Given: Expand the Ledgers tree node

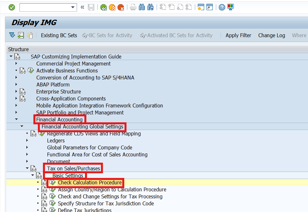Looking at the screenshot, I should (27, 140).
